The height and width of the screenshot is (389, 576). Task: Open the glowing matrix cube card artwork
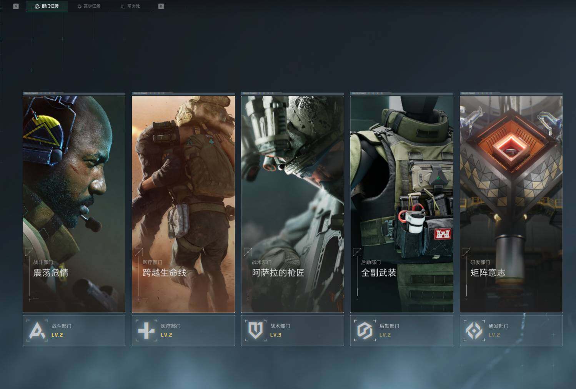[511, 204]
